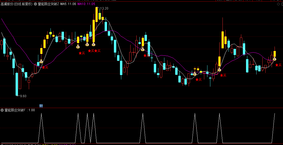Click the MA5: 11.06 value label
The width and height of the screenshot is (283, 145).
click(68, 4)
